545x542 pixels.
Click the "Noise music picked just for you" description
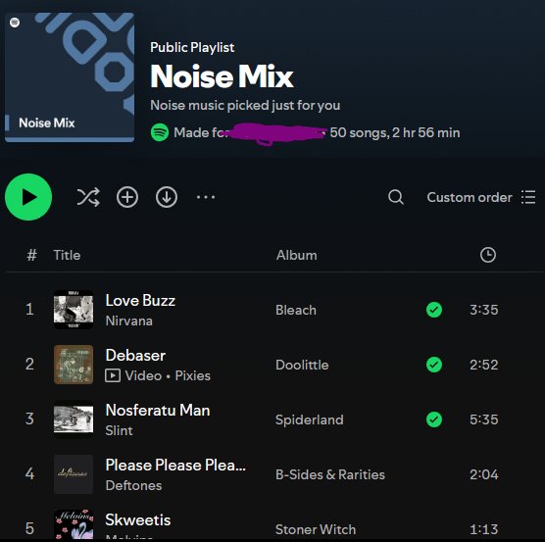[245, 105]
